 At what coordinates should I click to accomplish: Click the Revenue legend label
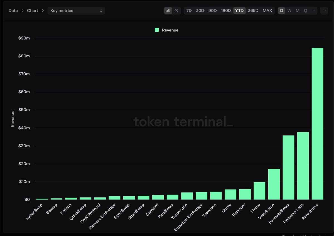tap(170, 30)
